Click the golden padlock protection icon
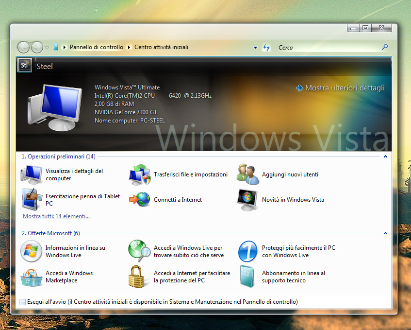This screenshot has width=411, height=330. tap(136, 277)
